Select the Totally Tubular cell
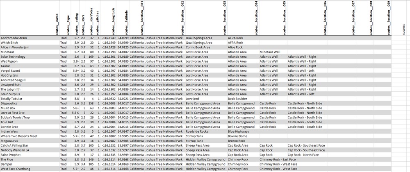The image size is (410, 172). click(x=30, y=99)
